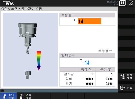Click the blue current tool number 14
Viewport: 135px width, 99px height.
(x=87, y=63)
